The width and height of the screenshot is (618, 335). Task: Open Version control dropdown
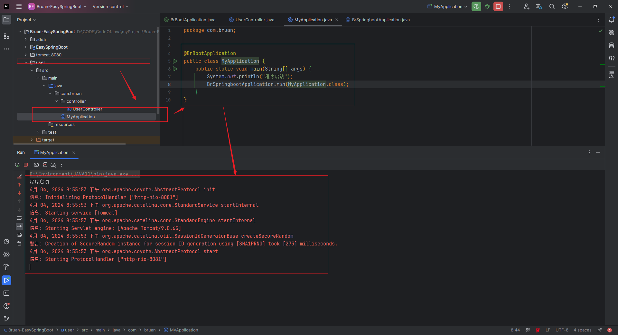(x=110, y=6)
